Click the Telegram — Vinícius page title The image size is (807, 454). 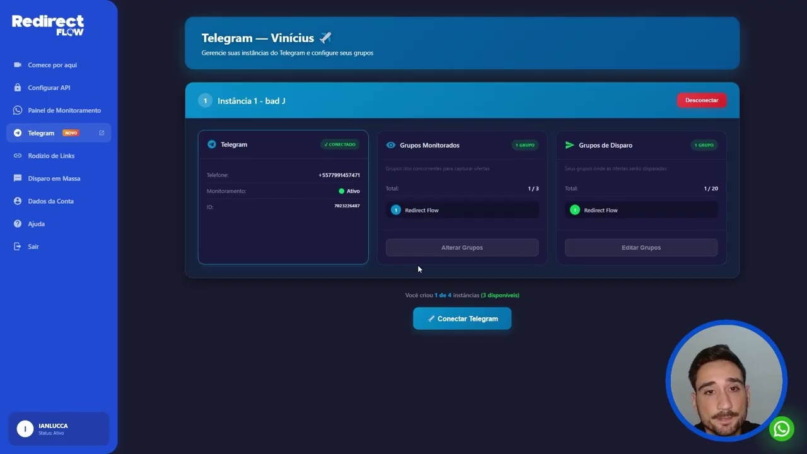[257, 38]
